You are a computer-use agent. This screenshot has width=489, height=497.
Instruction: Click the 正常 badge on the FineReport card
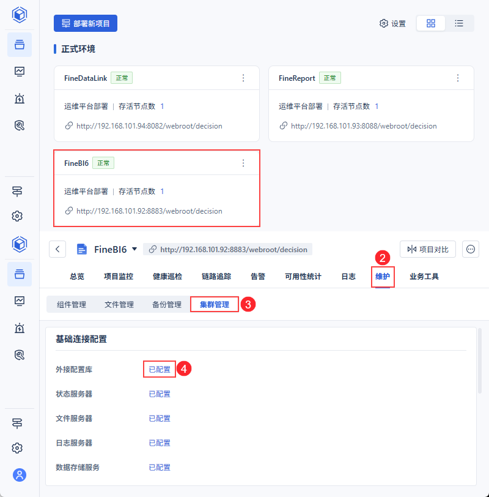click(x=330, y=78)
